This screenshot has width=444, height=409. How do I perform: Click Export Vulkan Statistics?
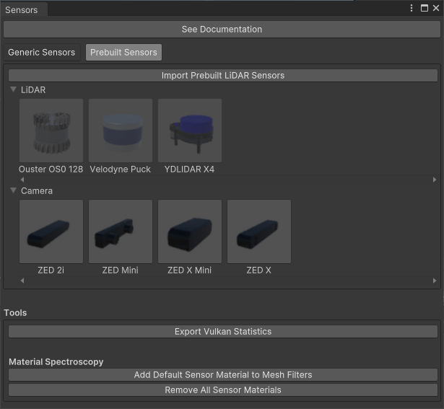click(223, 332)
